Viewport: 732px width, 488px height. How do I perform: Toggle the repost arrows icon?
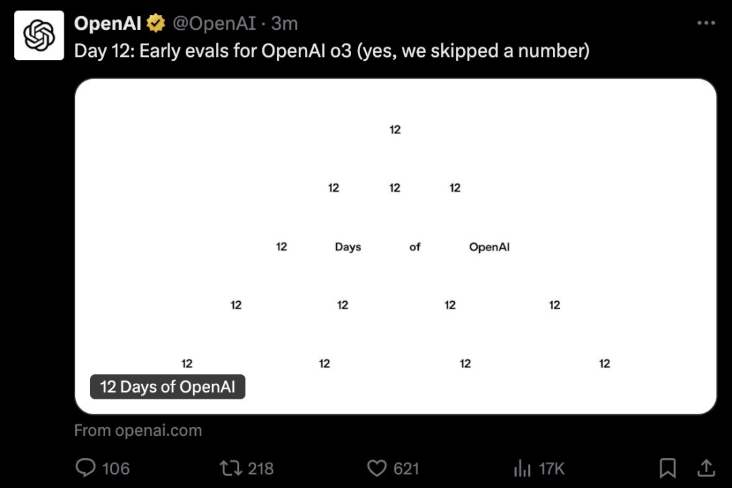[x=230, y=468]
